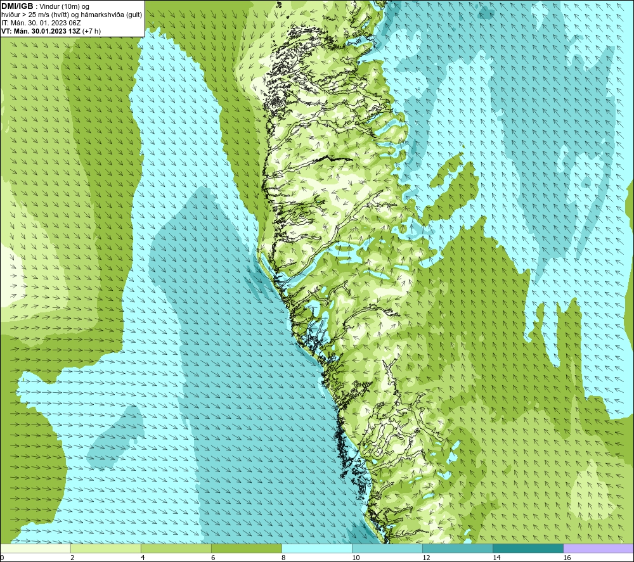Click the scale label '8'
The image size is (634, 562).
coord(283,558)
